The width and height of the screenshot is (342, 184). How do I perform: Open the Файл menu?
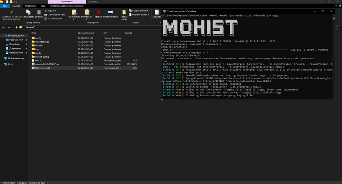click(5, 6)
